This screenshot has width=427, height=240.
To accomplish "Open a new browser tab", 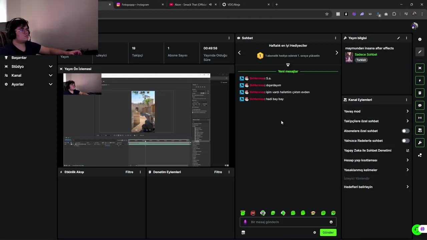I will point(277,5).
